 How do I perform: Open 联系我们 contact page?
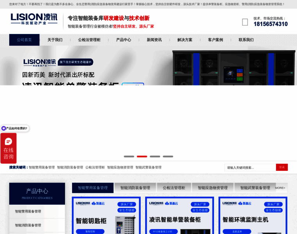[246, 40]
